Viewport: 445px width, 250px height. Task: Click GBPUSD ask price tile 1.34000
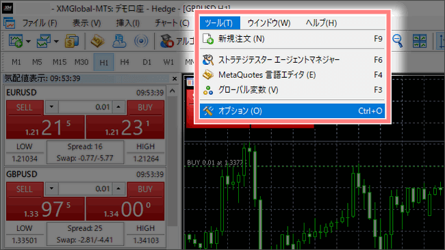pos(125,208)
